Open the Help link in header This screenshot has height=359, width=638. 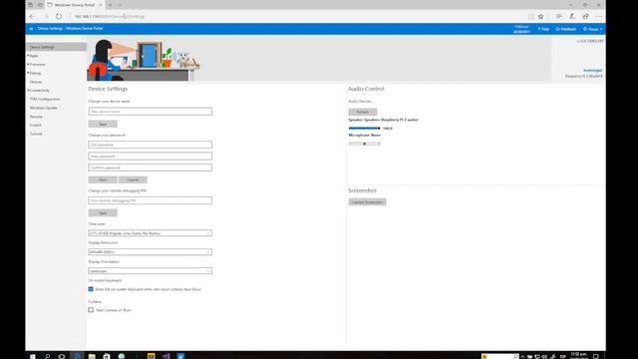tap(543, 29)
